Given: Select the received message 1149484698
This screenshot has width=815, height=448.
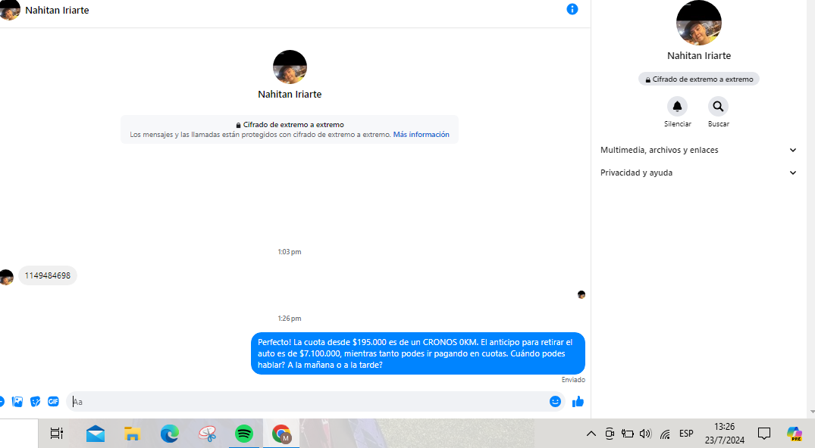Looking at the screenshot, I should 47,275.
